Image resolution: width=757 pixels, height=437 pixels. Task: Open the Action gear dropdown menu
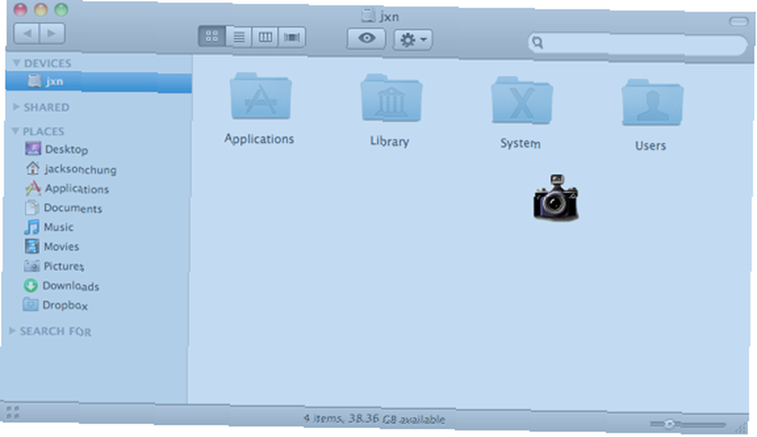413,39
